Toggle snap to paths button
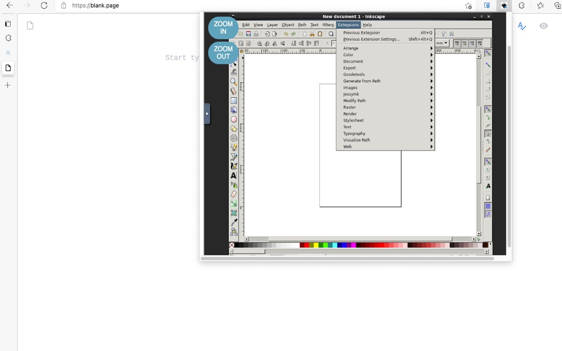This screenshot has height=351, width=562. coord(488,118)
